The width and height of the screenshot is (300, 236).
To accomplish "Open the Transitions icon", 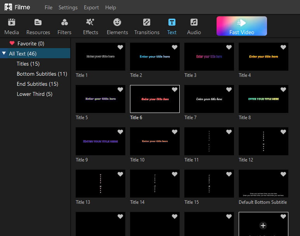I will click(147, 23).
